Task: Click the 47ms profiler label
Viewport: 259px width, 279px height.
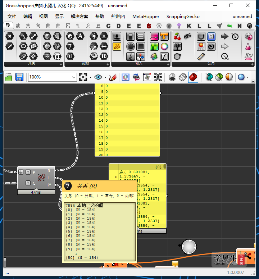Action: (36, 192)
